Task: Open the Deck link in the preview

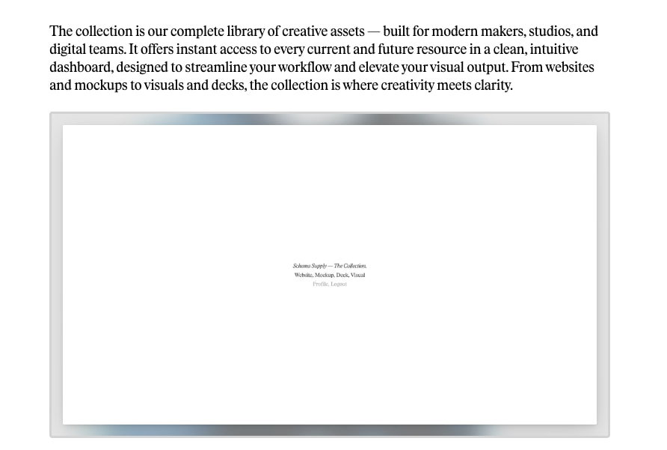Action: coord(342,275)
